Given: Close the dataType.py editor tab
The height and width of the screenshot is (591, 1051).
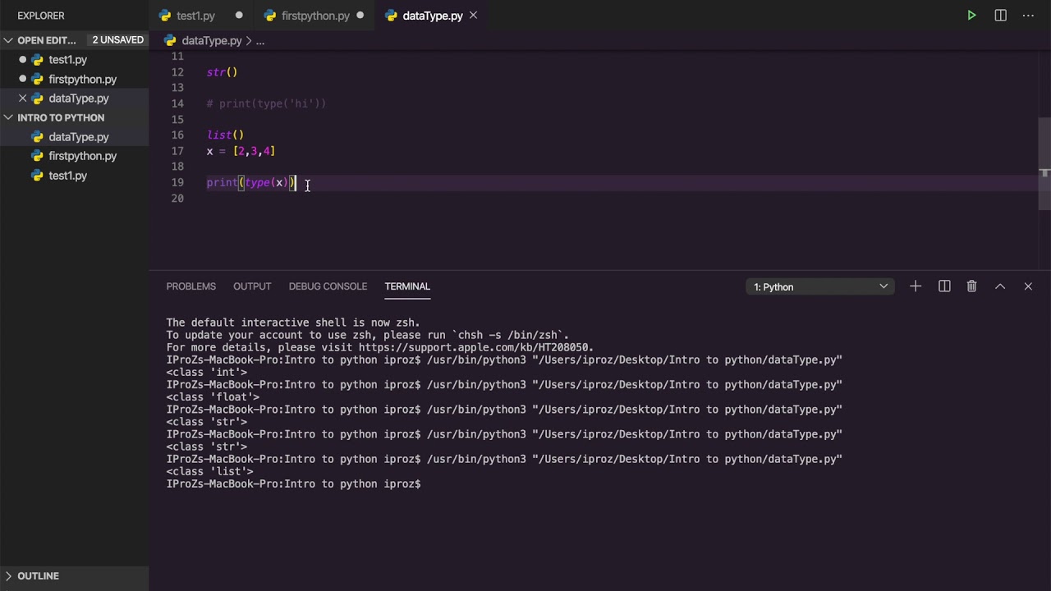Looking at the screenshot, I should tap(473, 16).
